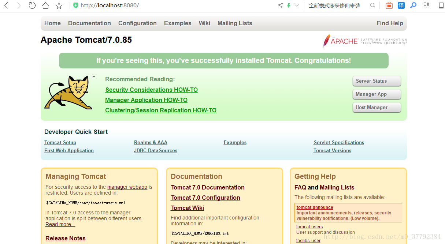The image size is (445, 244).
Task: Click the Manager App button
Action: click(x=377, y=94)
